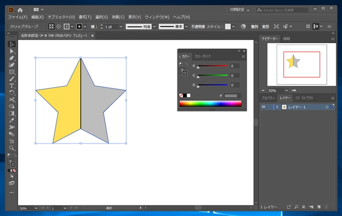Click Create New Sublayer icon
Viewport: 342px width, 216px height.
[311, 207]
